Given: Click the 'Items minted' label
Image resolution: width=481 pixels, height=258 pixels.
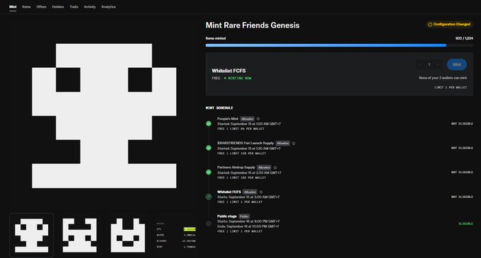Looking at the screenshot, I should (x=216, y=38).
